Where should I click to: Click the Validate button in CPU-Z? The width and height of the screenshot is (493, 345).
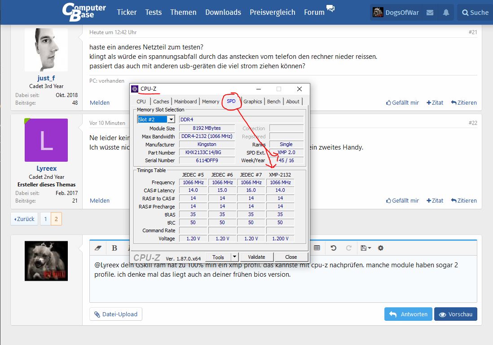[256, 257]
